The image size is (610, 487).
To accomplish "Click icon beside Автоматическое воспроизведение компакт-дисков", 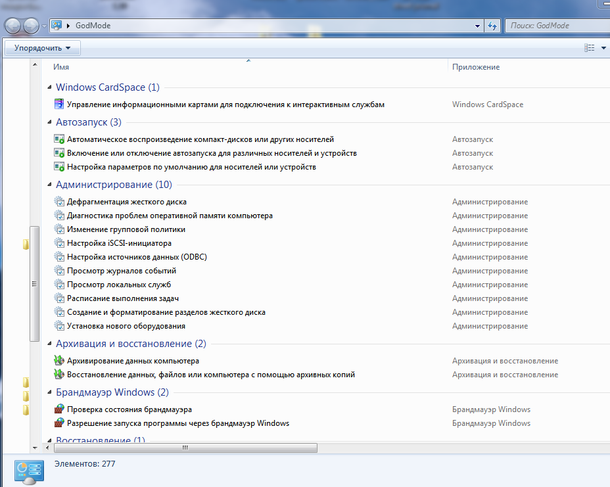I will coord(59,139).
